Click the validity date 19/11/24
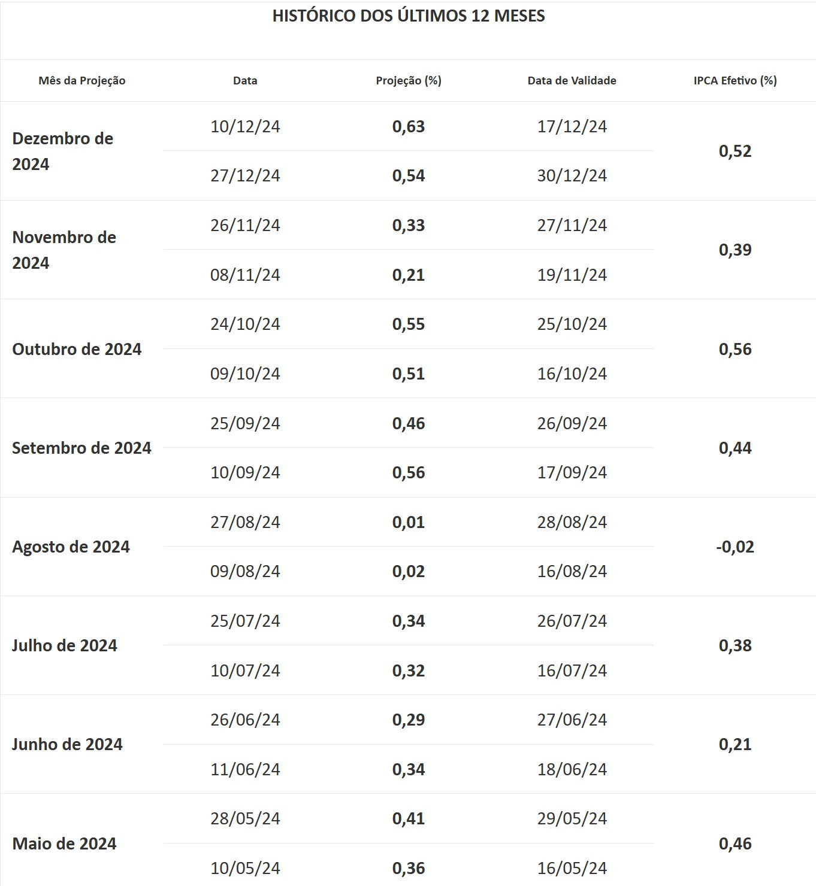The height and width of the screenshot is (886, 816). tap(572, 275)
